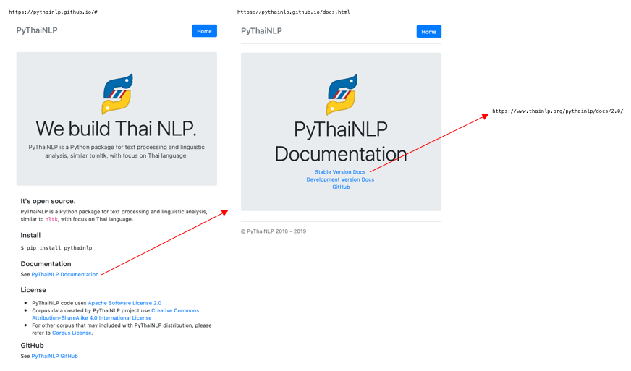Image resolution: width=631 pixels, height=371 pixels.
Task: Click the URL text https://pythainlp.github.io/#
Action: 53,12
